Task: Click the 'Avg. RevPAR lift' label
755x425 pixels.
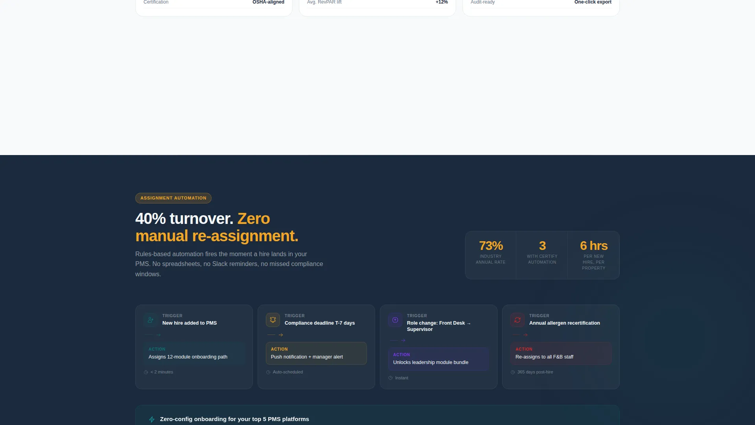Action: pyautogui.click(x=324, y=2)
